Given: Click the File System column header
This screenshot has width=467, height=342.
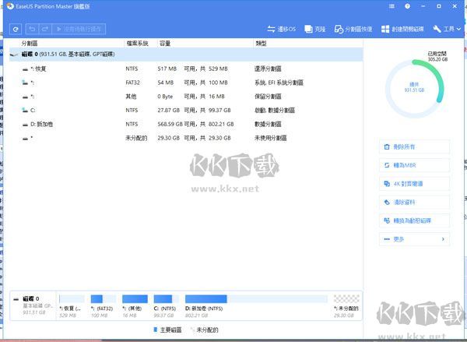Looking at the screenshot, I should [x=137, y=43].
